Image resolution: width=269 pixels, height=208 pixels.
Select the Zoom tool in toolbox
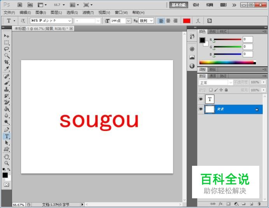point(7,163)
